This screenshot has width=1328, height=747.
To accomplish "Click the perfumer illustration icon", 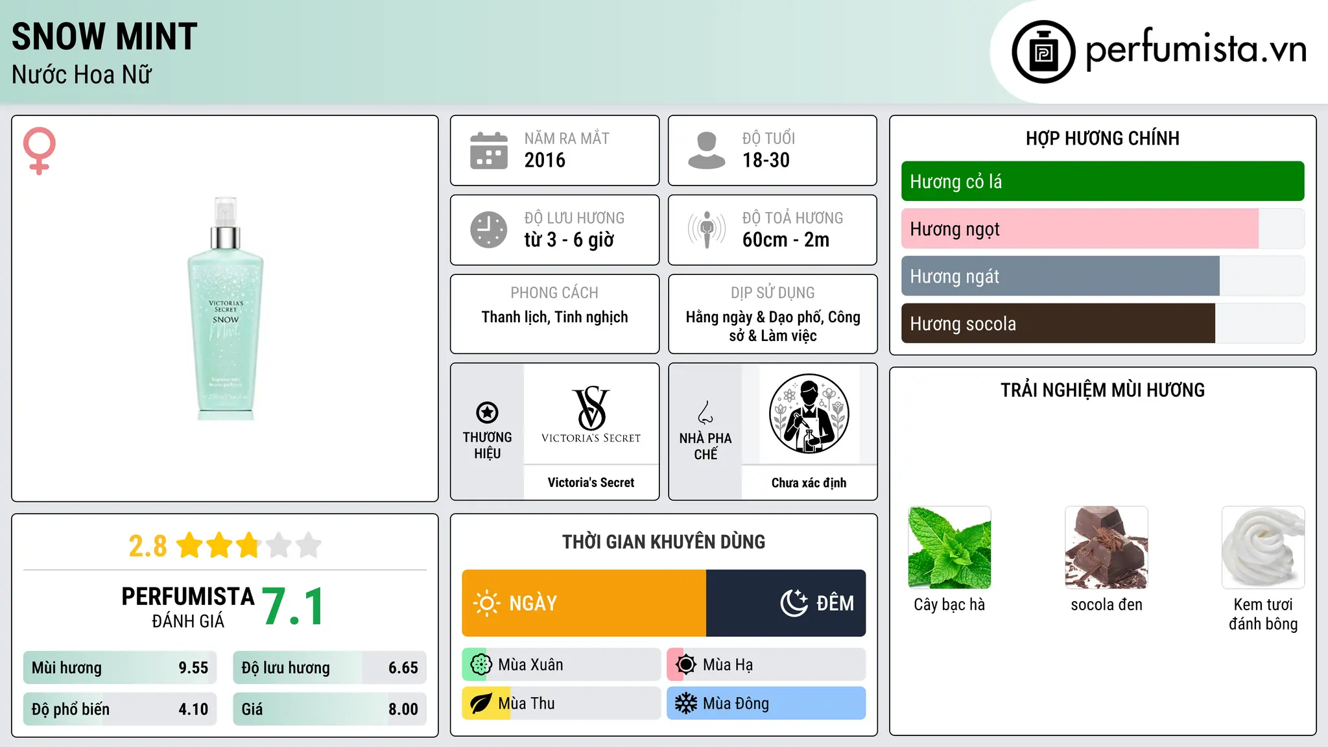I will [x=809, y=414].
